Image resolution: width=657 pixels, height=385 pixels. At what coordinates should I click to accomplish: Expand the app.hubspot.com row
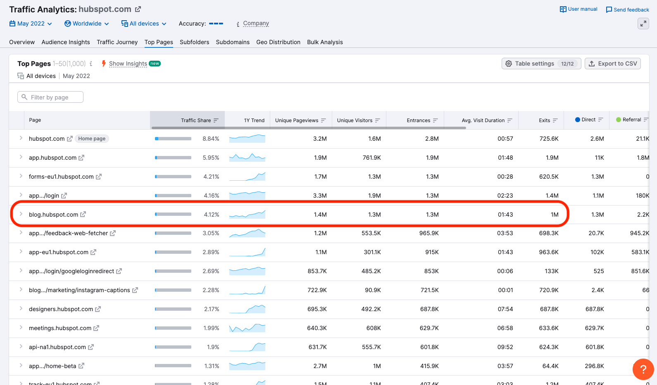[21, 157]
